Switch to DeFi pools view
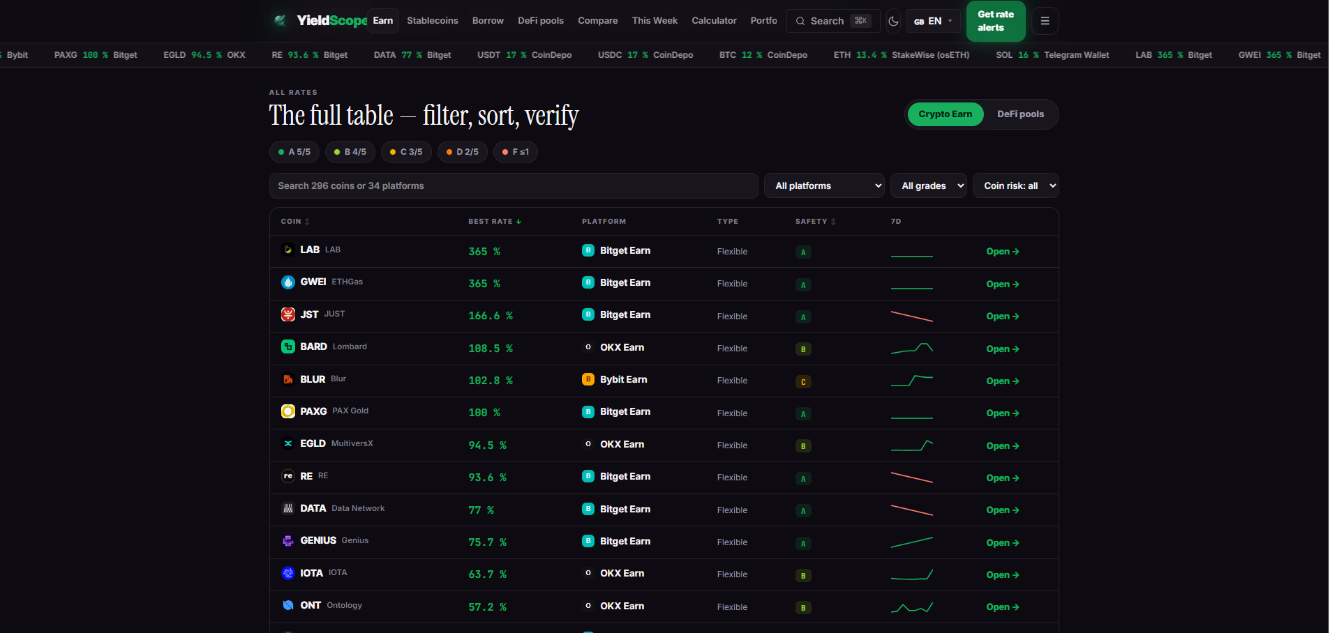 coord(1020,114)
